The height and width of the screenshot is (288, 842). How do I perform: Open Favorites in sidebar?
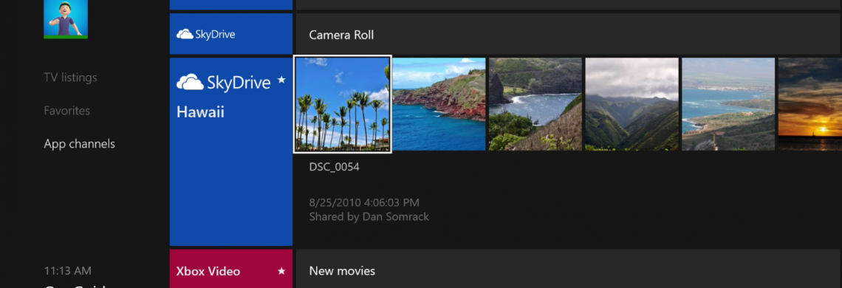tap(67, 111)
